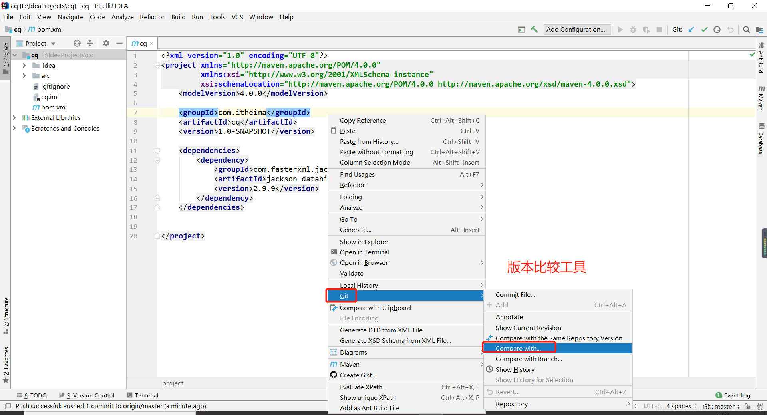Open the Refactor menu in menu bar
The height and width of the screenshot is (415, 767).
(152, 17)
